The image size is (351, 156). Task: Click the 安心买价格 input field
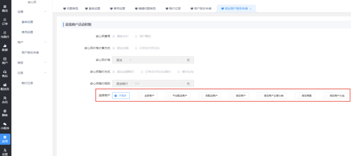pos(154,60)
